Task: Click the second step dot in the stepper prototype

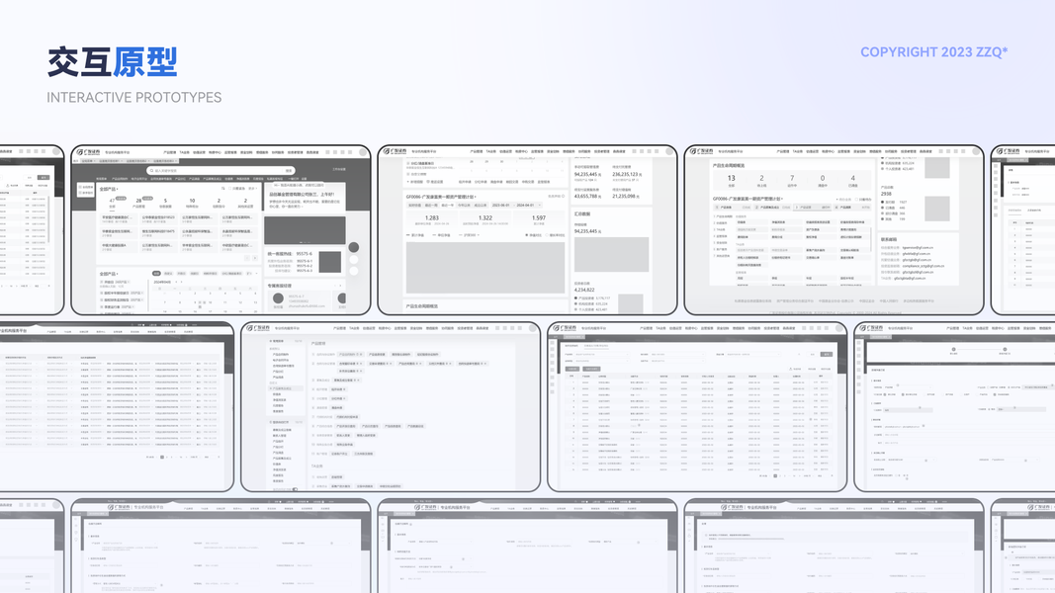Action: coord(1005,350)
